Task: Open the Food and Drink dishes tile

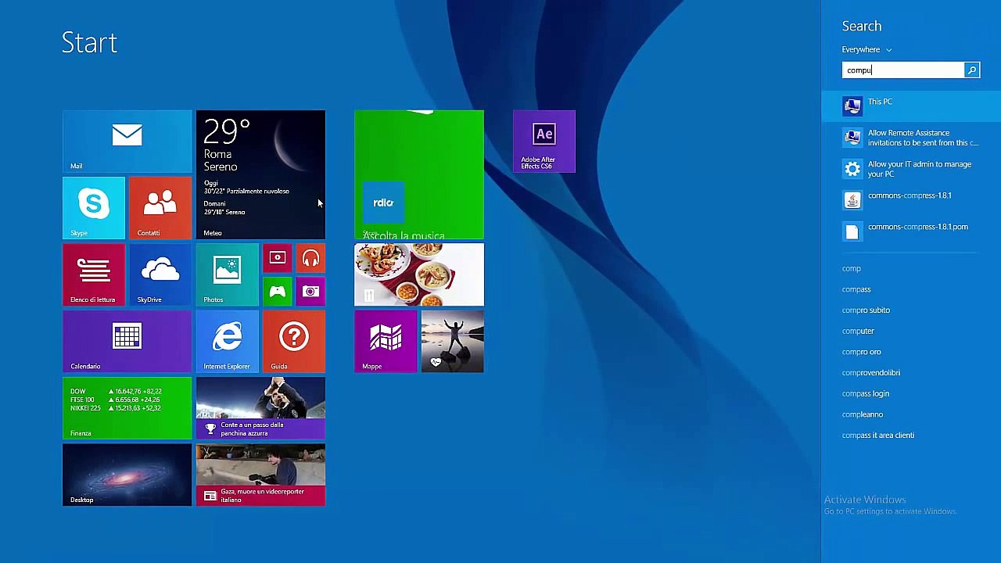Action: tap(419, 274)
